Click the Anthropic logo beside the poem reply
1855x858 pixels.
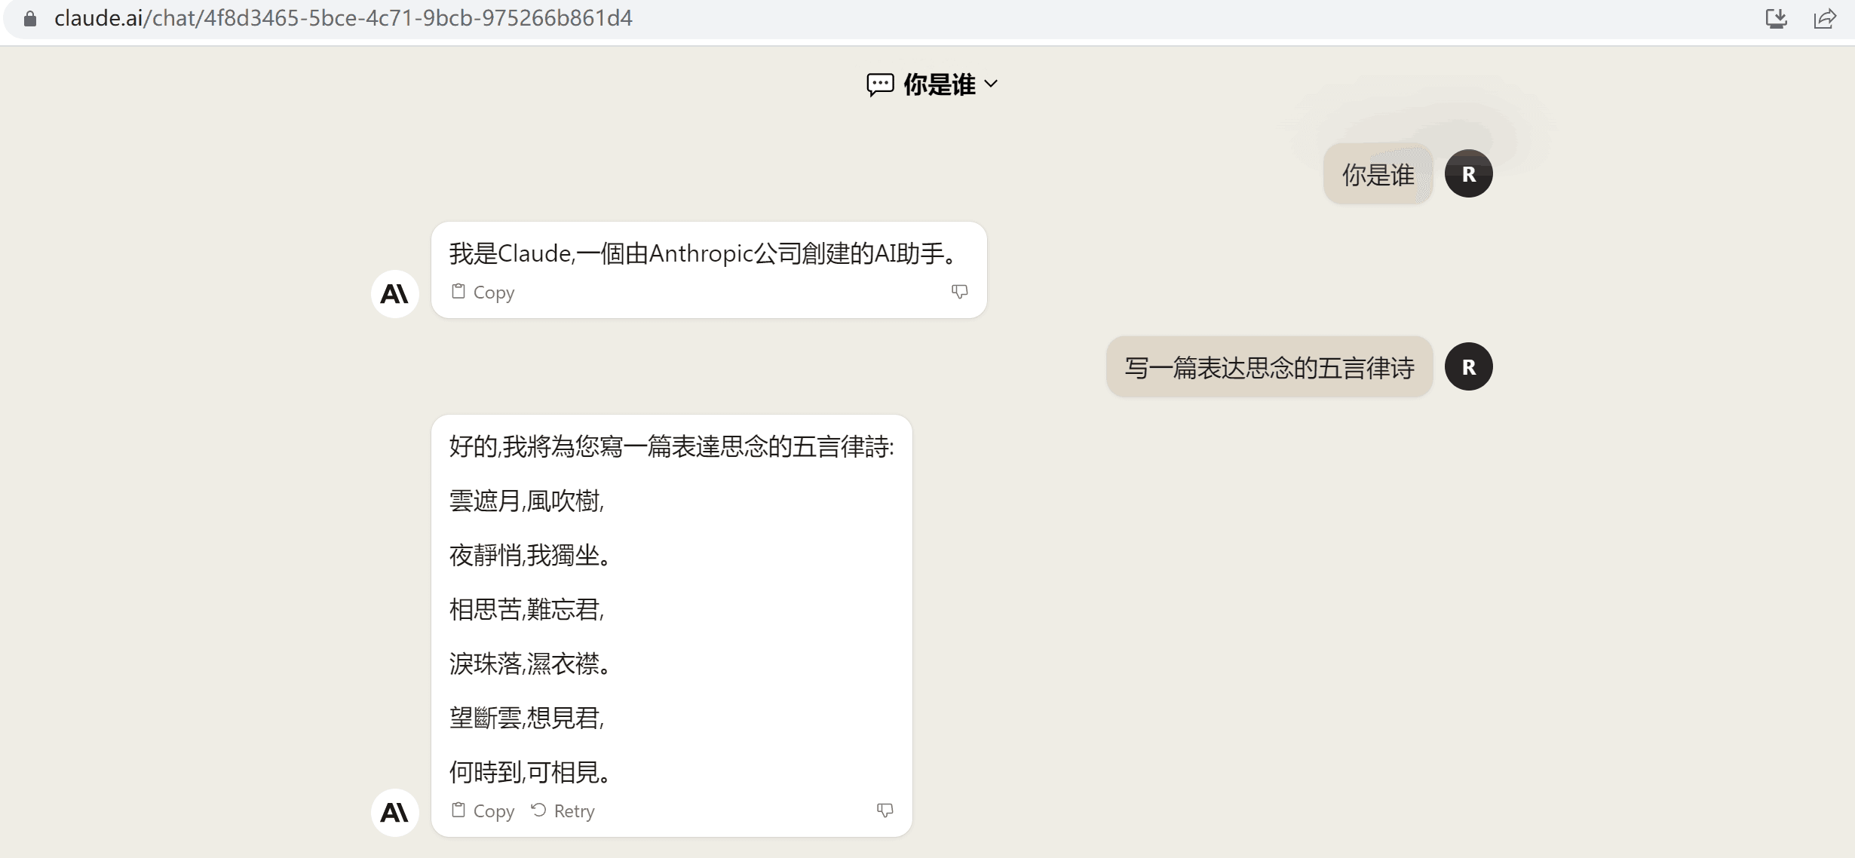click(394, 813)
